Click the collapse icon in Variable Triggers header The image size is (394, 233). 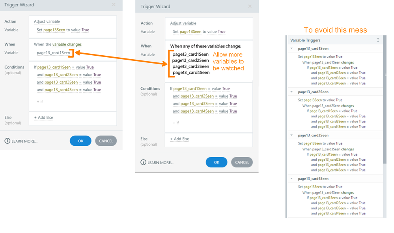[378, 40]
